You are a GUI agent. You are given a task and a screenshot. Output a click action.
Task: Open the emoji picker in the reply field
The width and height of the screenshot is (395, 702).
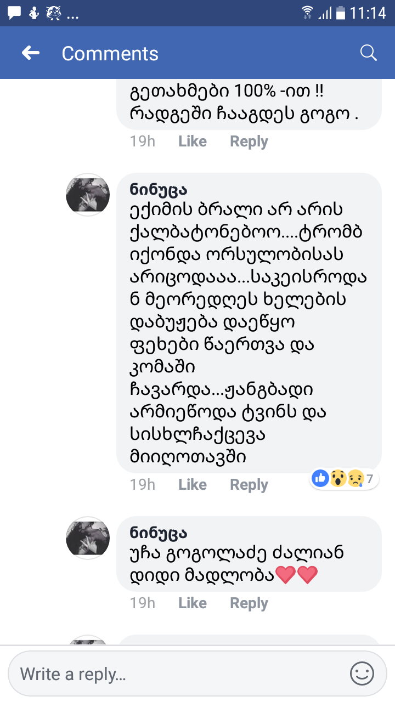[x=362, y=673]
